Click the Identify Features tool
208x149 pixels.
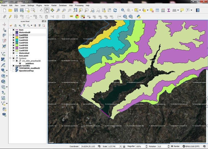(x=123, y=10)
